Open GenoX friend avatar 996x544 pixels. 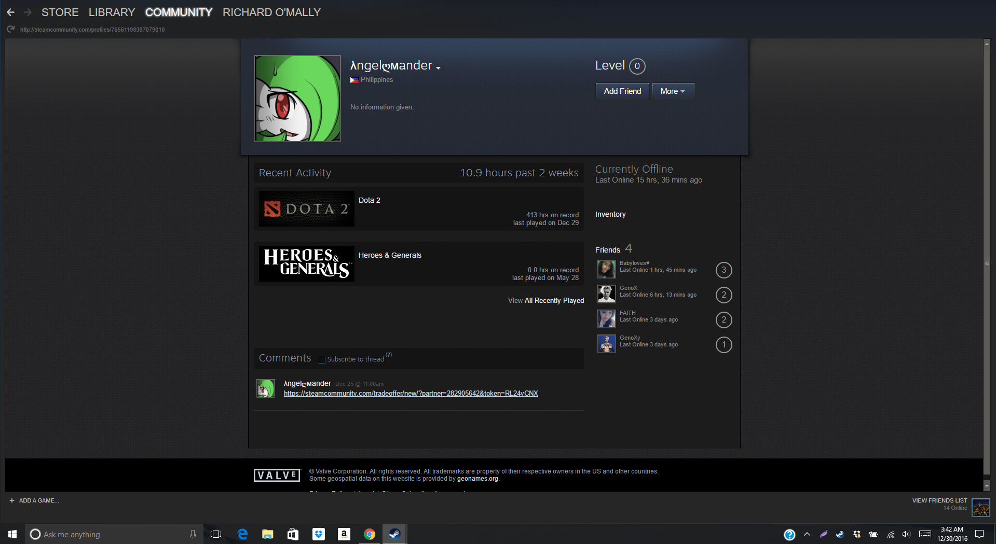(606, 294)
